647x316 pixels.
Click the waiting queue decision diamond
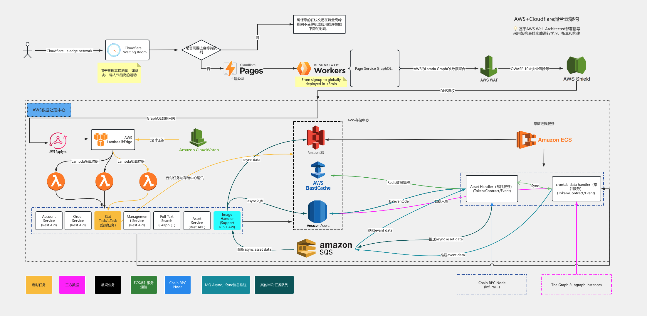tap(201, 50)
